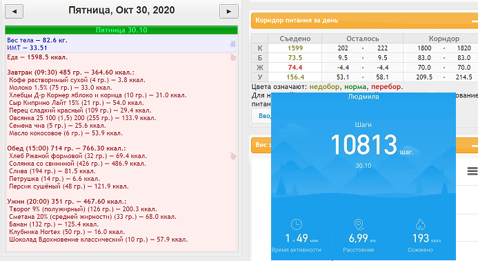Screen dimensions: 478x261
Task: Click the clock activity time icon
Action: pyautogui.click(x=297, y=224)
